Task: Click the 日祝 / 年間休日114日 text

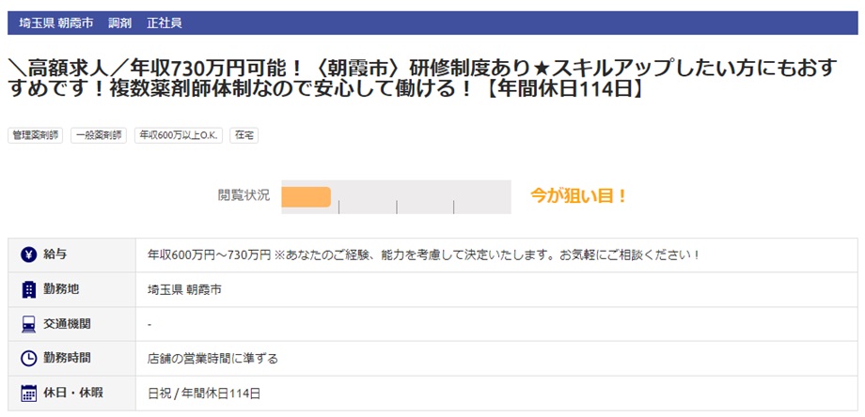Action: click(x=204, y=393)
